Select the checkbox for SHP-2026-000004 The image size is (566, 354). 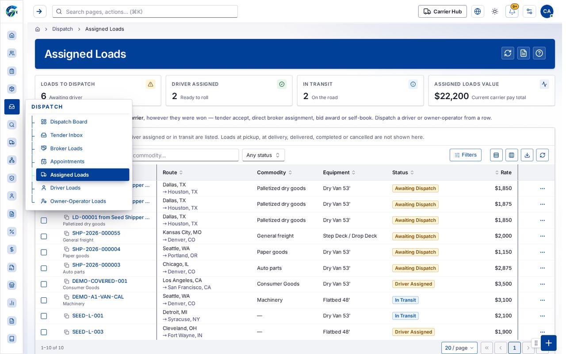[x=44, y=252]
